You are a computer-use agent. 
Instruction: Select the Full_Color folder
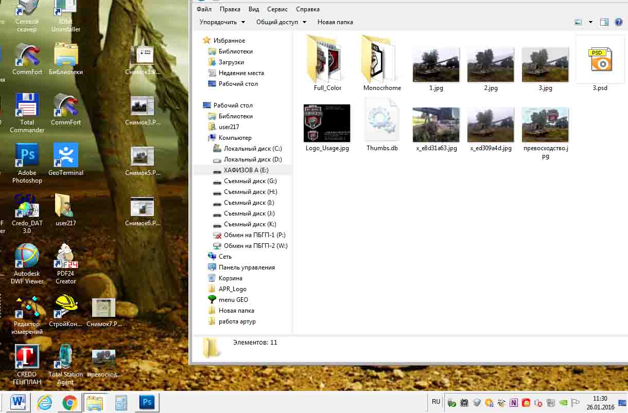coord(327,63)
